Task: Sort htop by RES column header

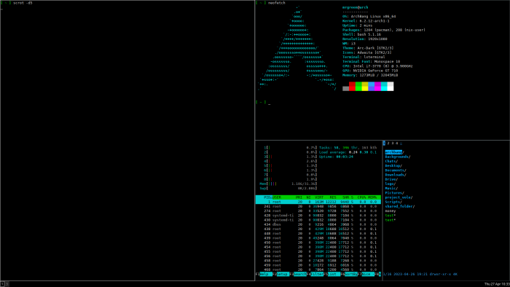Action: [x=333, y=197]
